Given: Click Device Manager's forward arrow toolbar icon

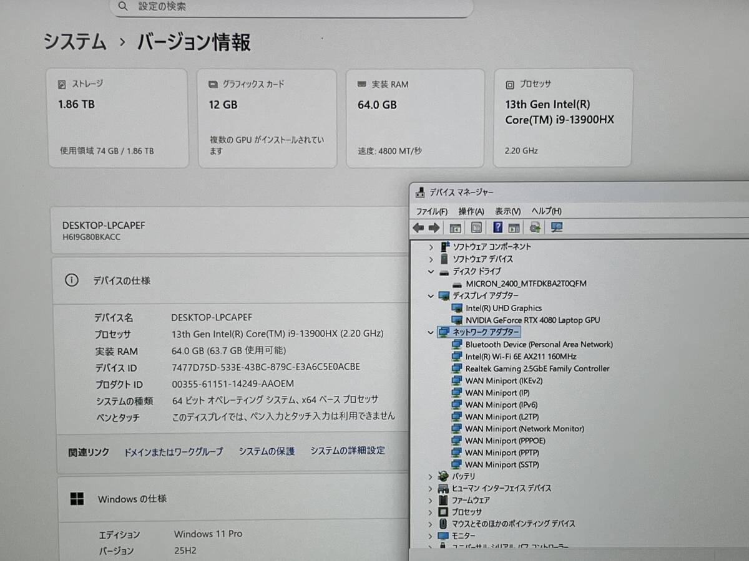Looking at the screenshot, I should click(x=434, y=228).
